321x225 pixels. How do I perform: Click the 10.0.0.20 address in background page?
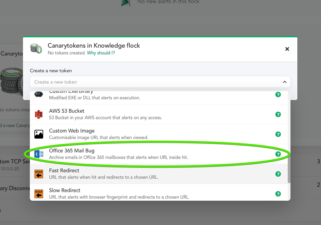(x=10, y=169)
